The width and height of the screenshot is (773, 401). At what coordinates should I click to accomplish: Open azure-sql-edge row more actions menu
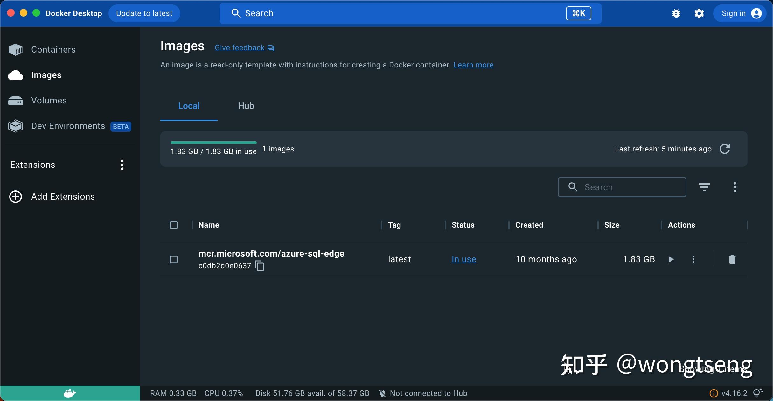[x=693, y=259]
